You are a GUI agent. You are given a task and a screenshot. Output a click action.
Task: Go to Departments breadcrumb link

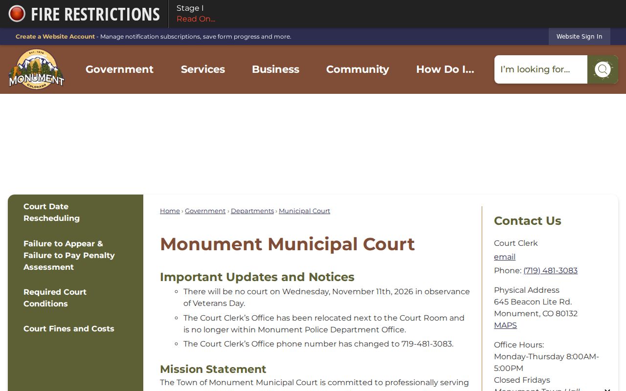252,211
